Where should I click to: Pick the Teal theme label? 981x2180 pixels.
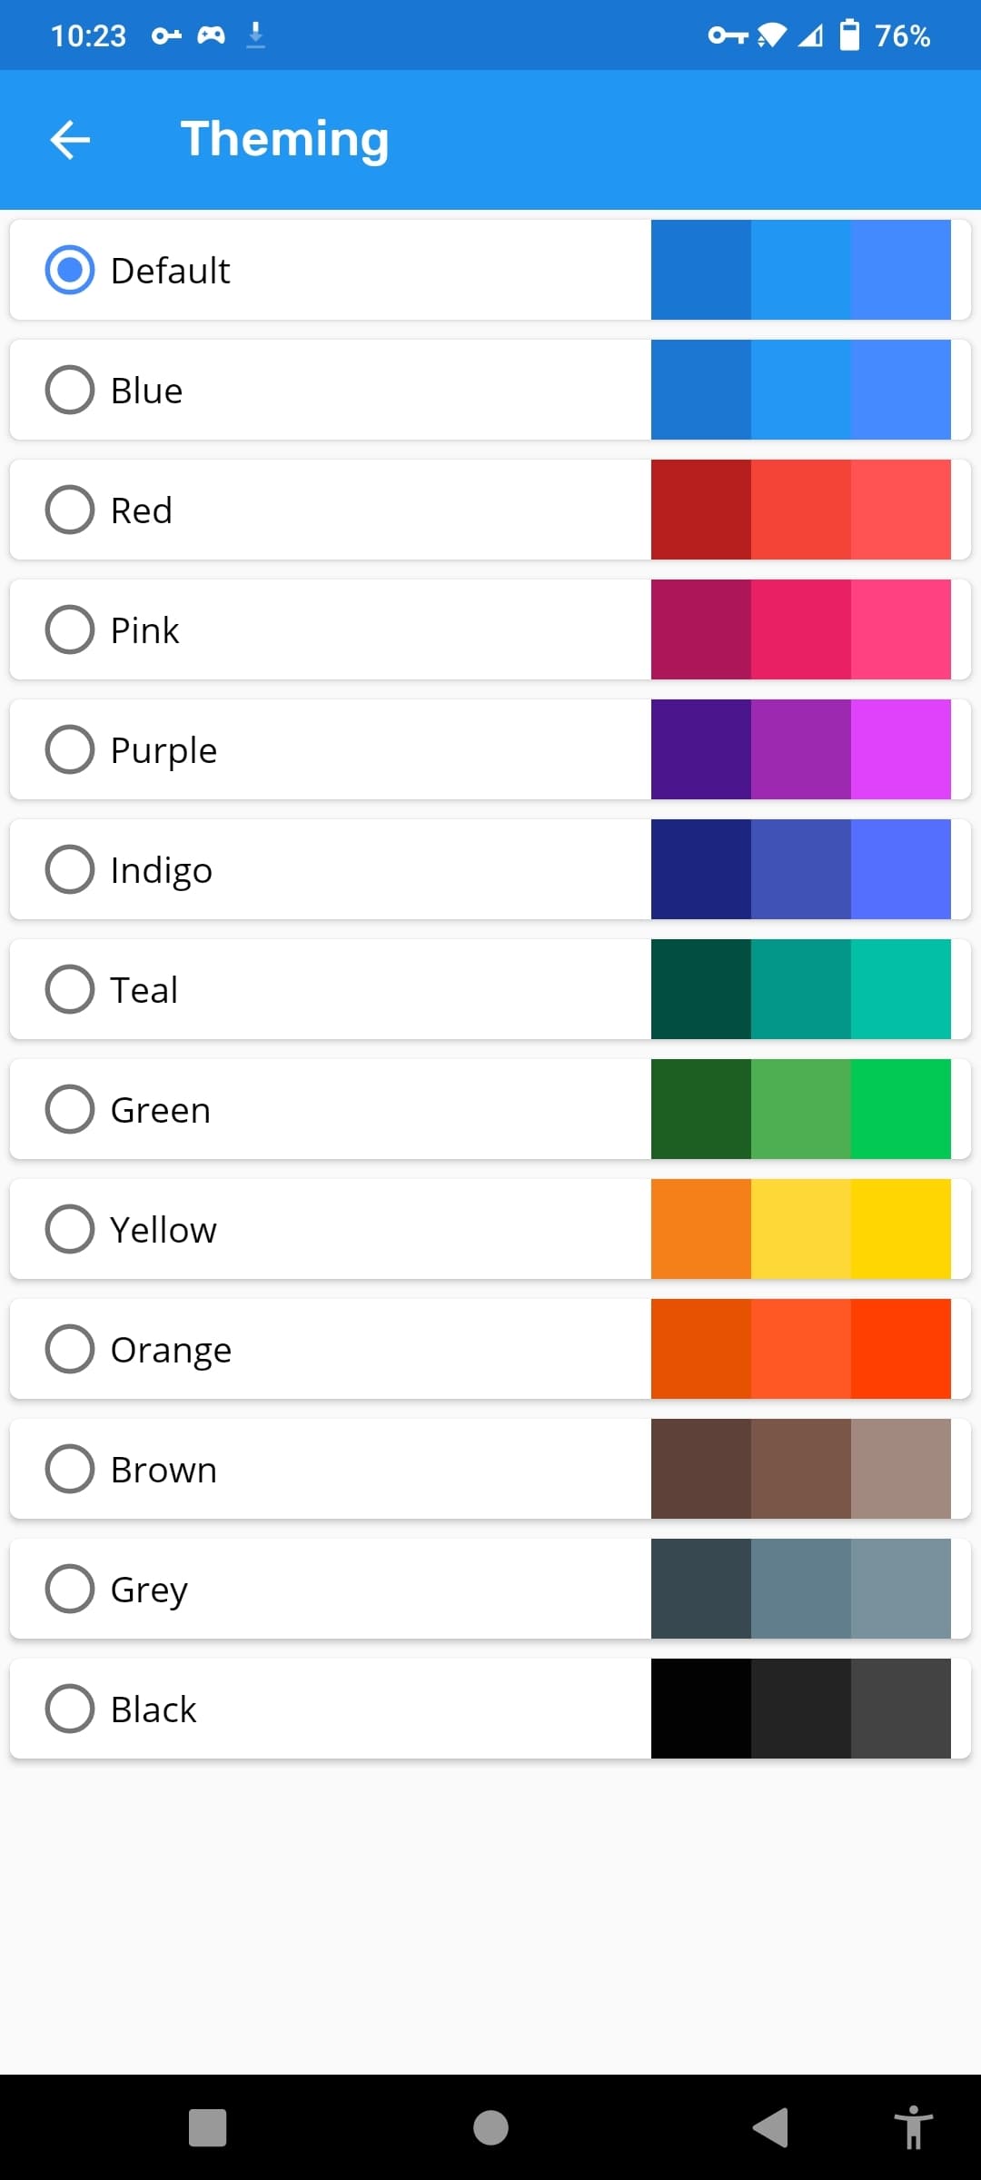pyautogui.click(x=144, y=989)
